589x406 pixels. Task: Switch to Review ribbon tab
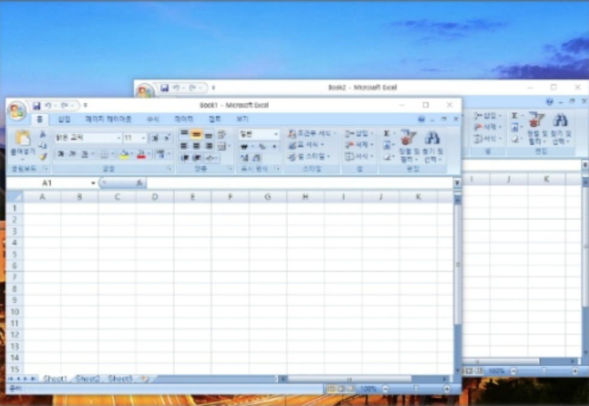point(215,120)
